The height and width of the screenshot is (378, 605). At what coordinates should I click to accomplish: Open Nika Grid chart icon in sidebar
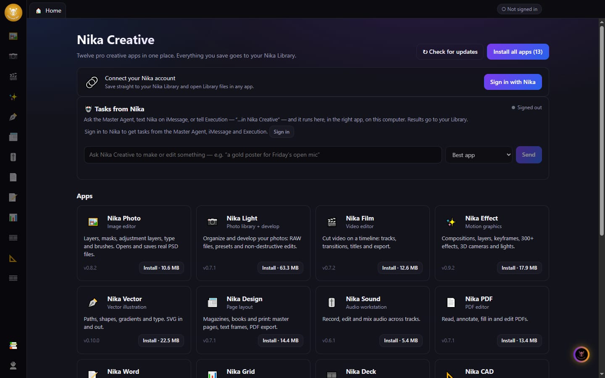point(13,218)
